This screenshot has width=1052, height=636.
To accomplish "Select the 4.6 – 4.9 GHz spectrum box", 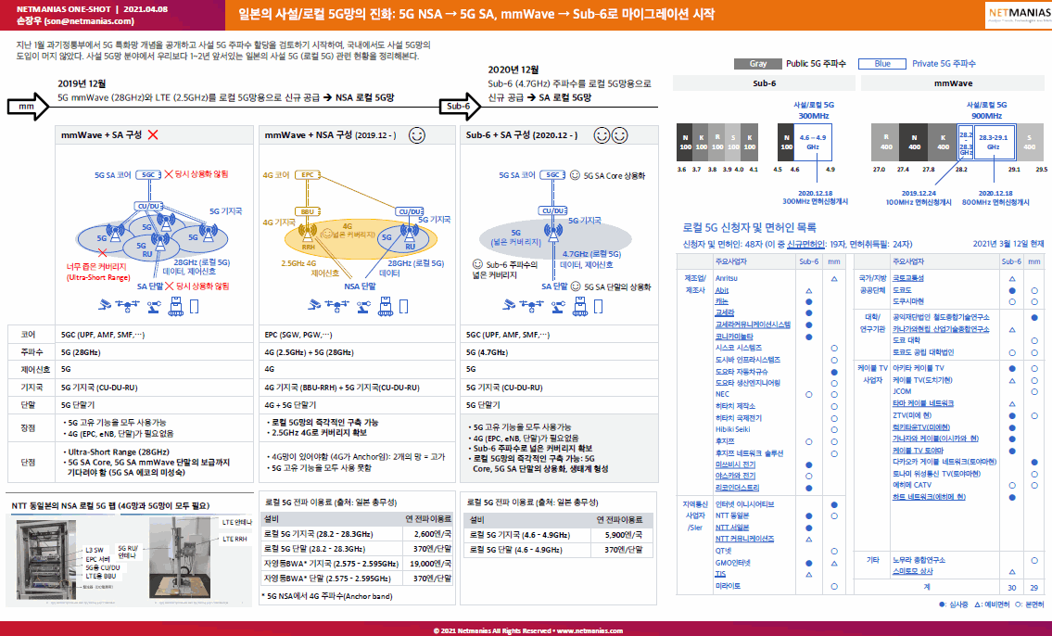I will point(813,142).
